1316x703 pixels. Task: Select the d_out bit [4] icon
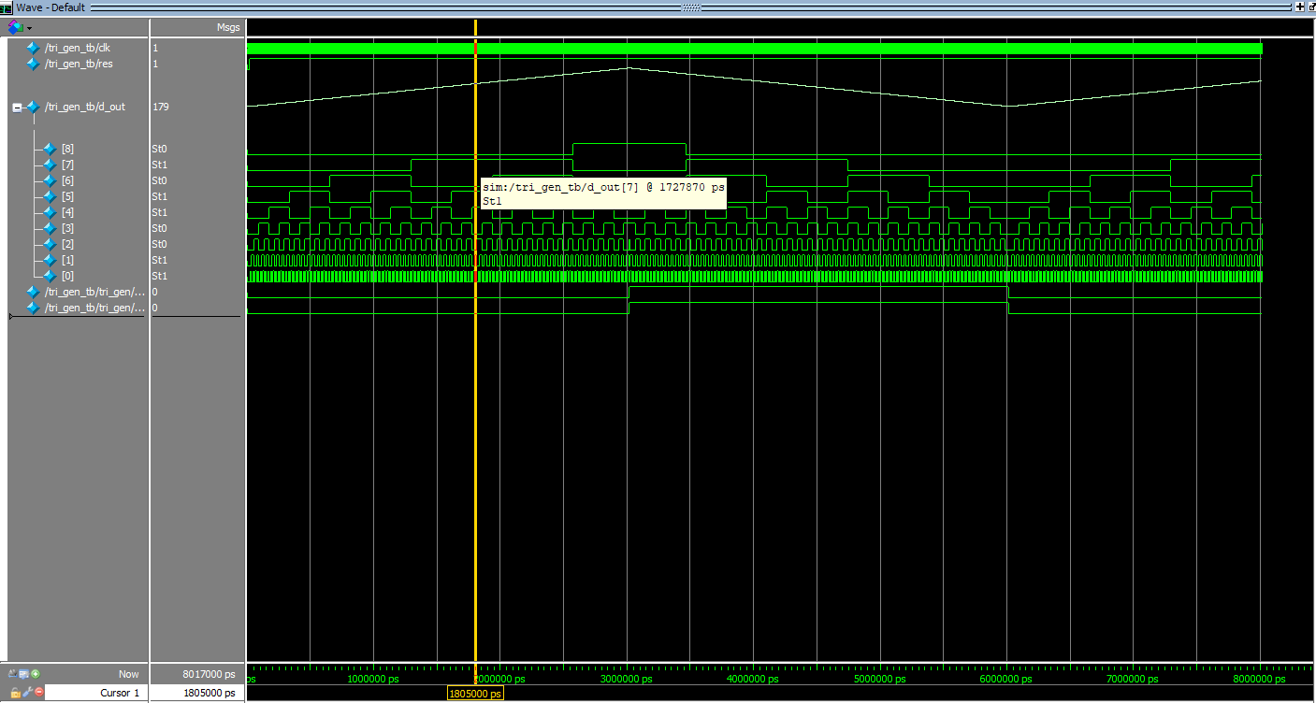50,212
